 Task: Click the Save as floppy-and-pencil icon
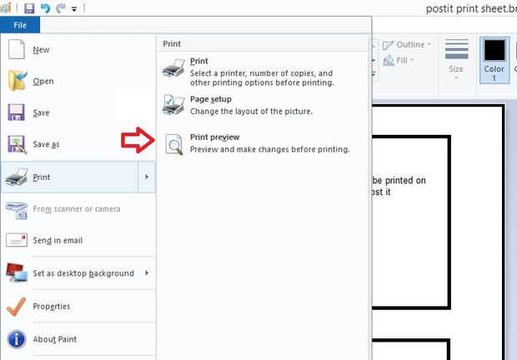[17, 144]
